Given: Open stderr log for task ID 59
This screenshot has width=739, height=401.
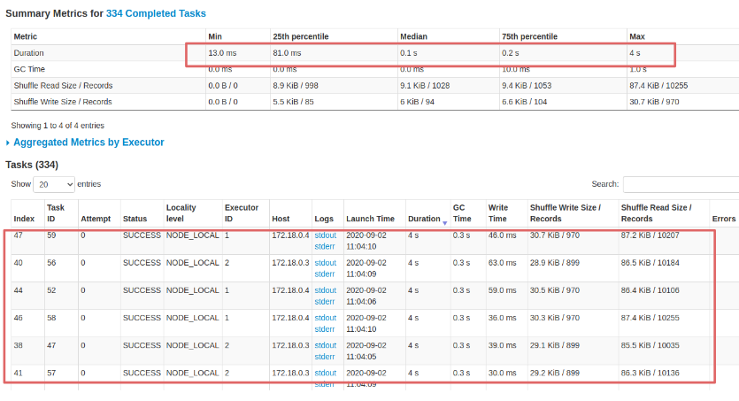Looking at the screenshot, I should pyautogui.click(x=324, y=246).
